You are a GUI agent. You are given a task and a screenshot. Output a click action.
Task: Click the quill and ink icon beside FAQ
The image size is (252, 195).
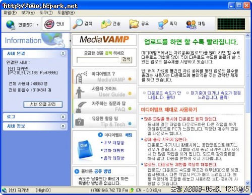point(81,107)
